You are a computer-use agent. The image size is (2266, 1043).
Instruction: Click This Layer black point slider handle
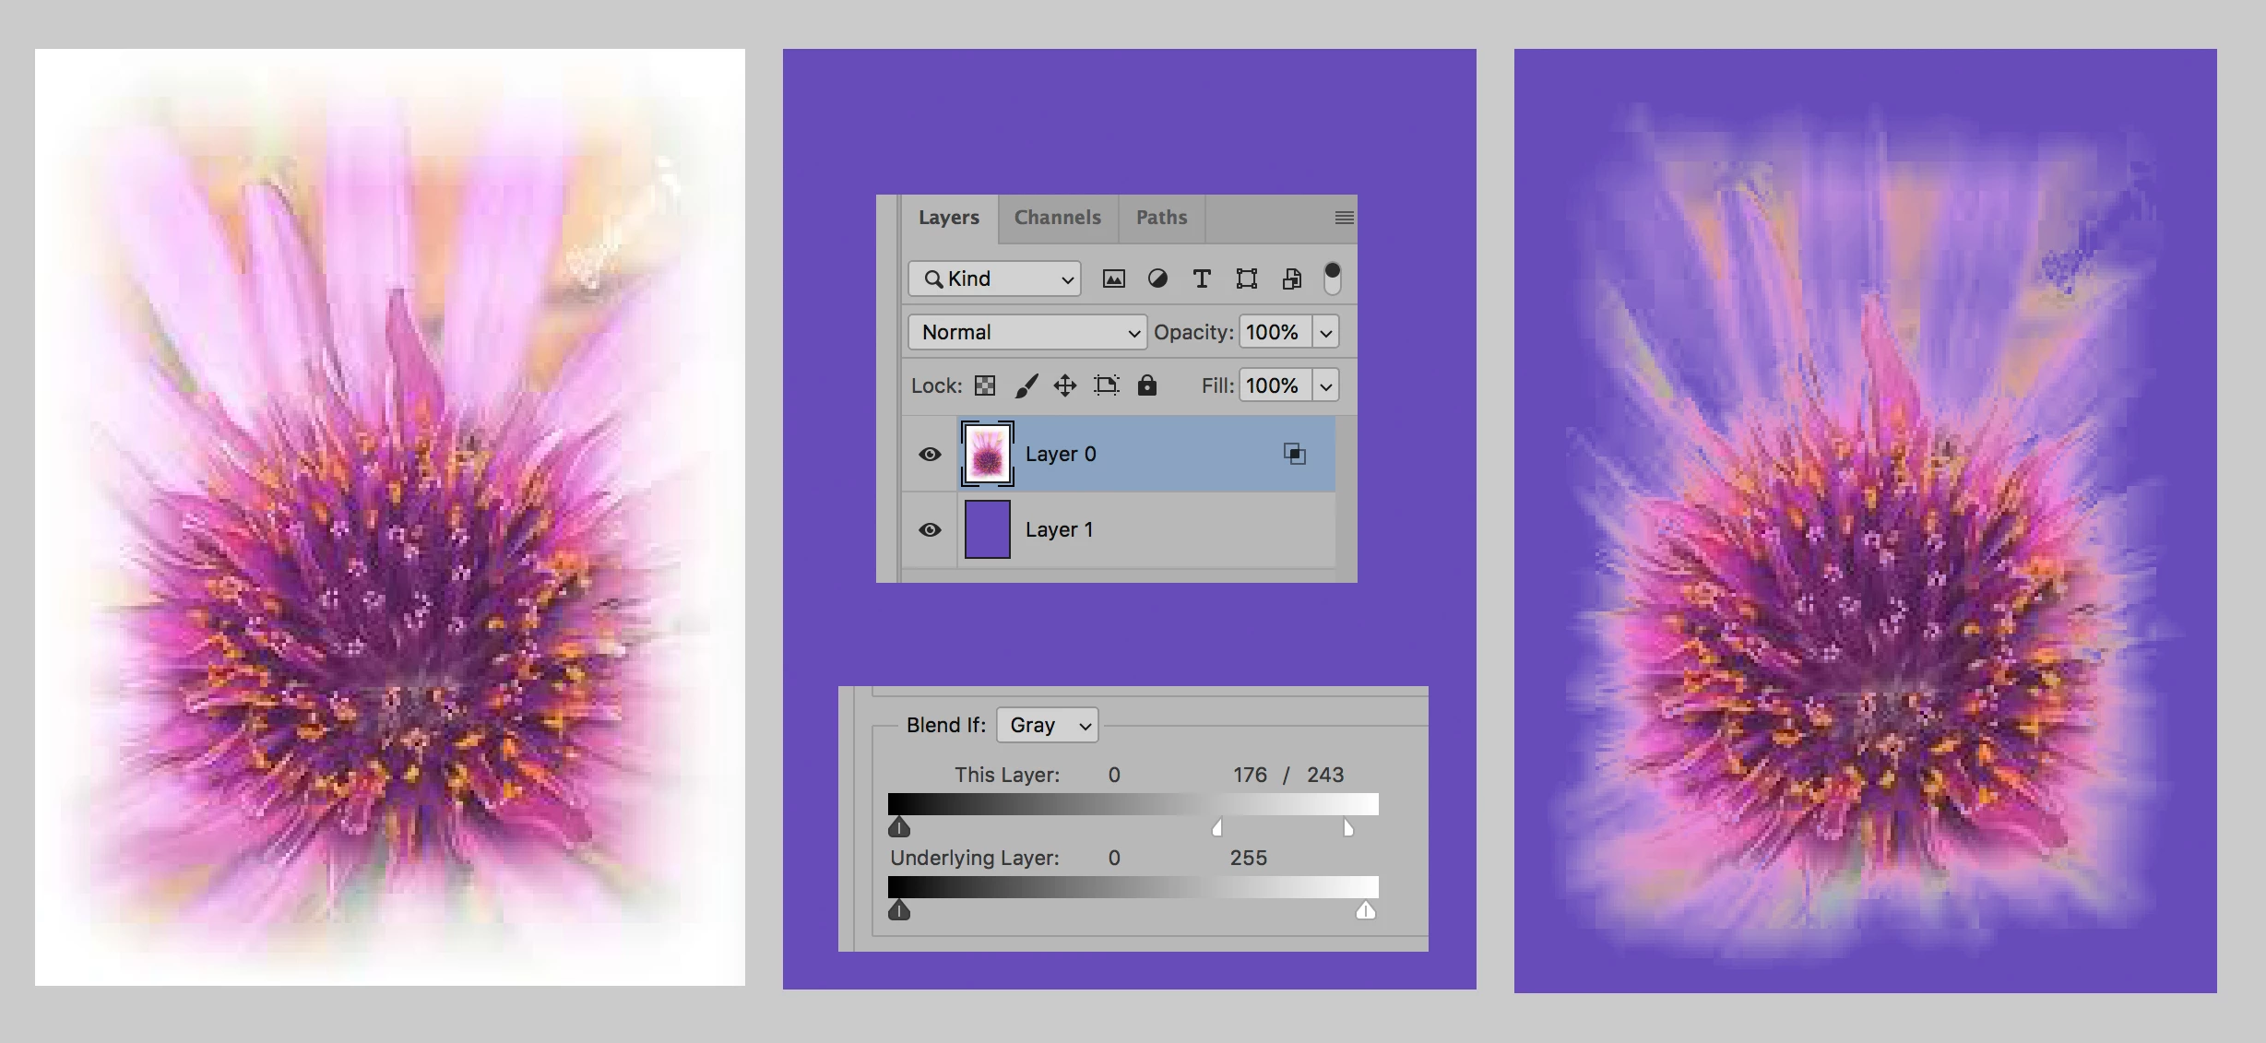pyautogui.click(x=899, y=828)
